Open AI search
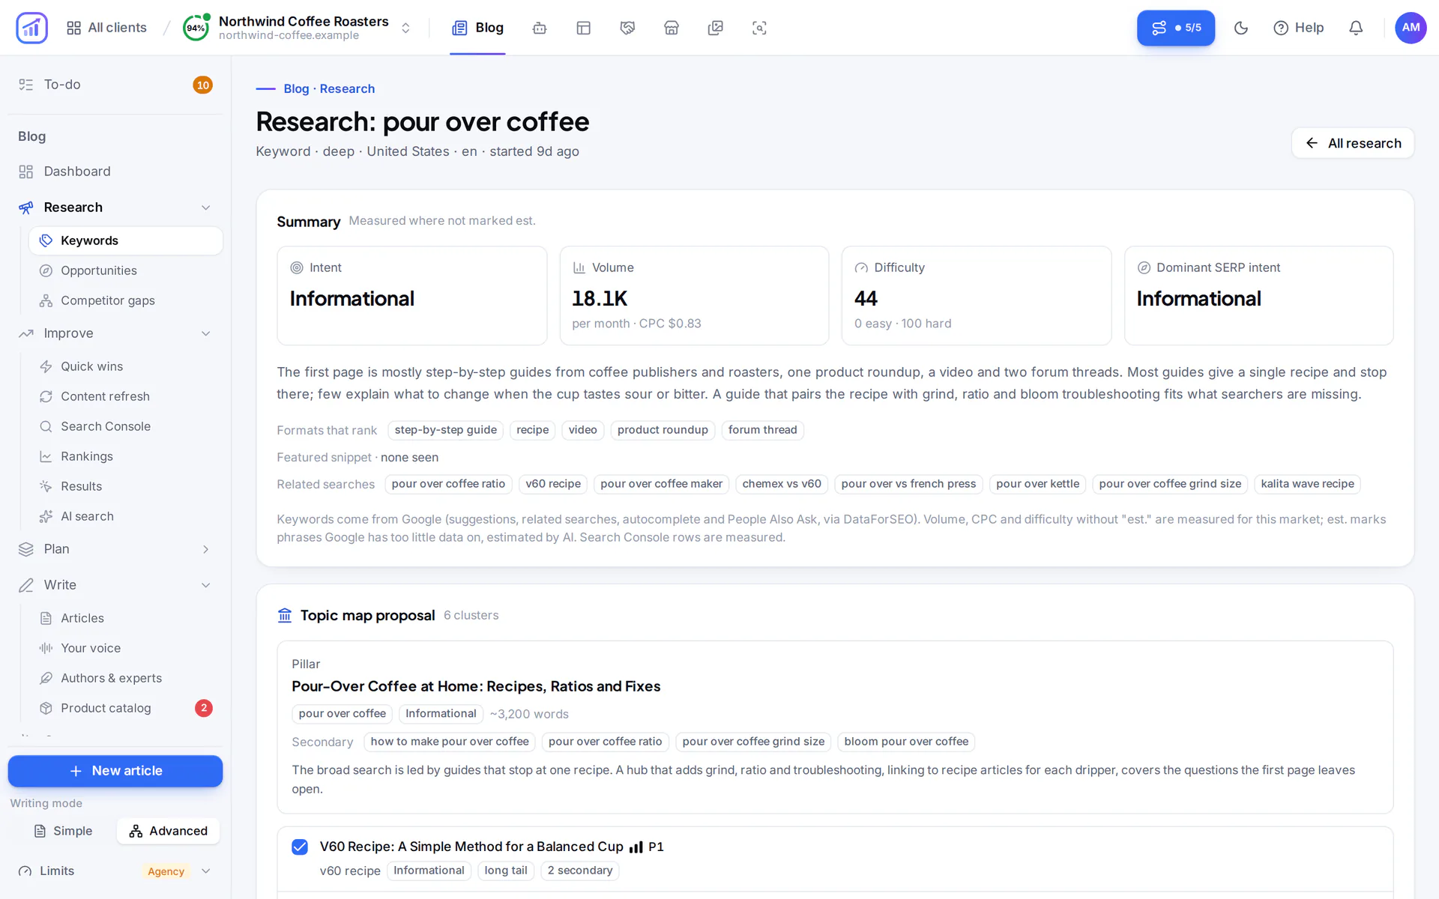 pyautogui.click(x=126, y=516)
